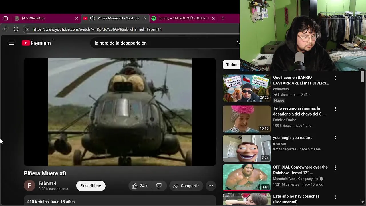Like the video with 34 k thumbs up
This screenshot has width=366, height=206.
point(140,186)
